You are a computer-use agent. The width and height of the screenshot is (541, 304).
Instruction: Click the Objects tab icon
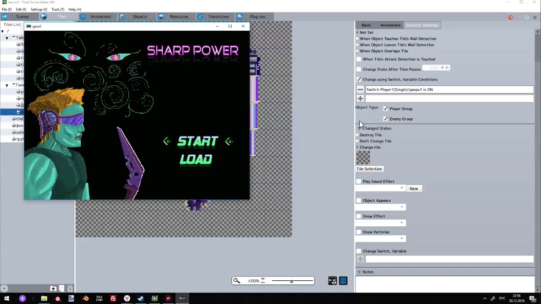122,17
